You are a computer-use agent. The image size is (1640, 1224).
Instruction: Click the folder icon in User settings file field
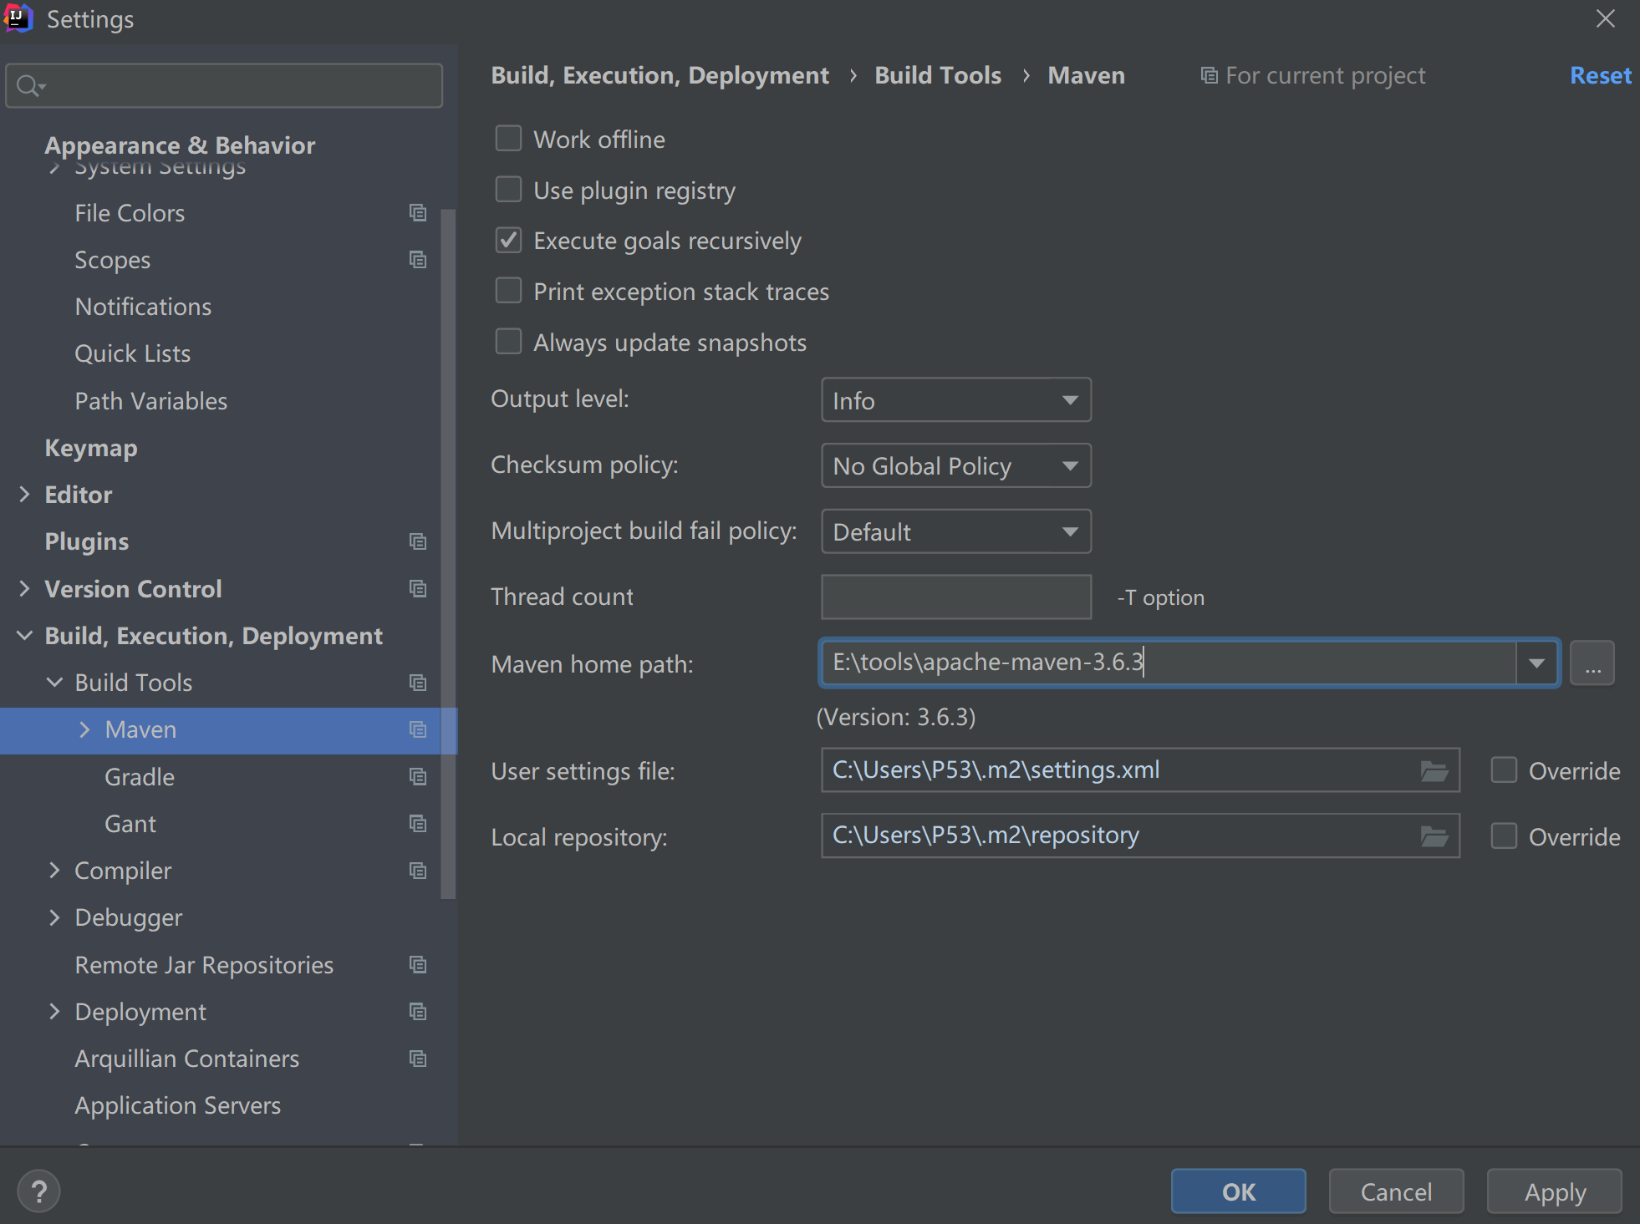coord(1434,770)
